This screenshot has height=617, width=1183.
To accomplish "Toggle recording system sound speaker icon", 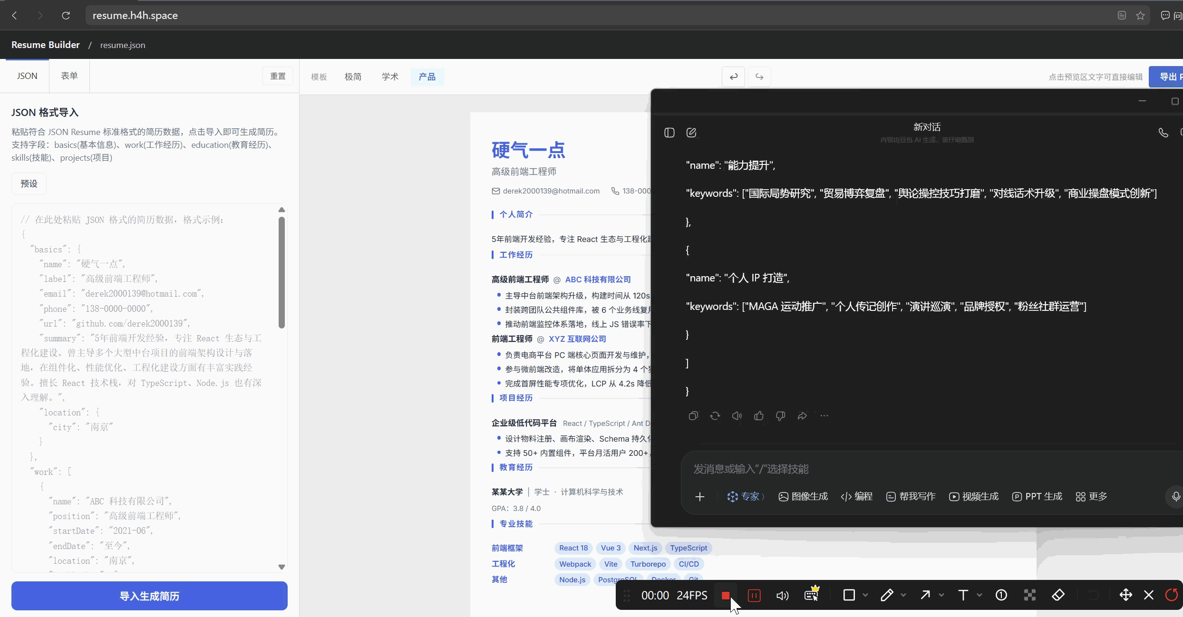I will 782,595.
